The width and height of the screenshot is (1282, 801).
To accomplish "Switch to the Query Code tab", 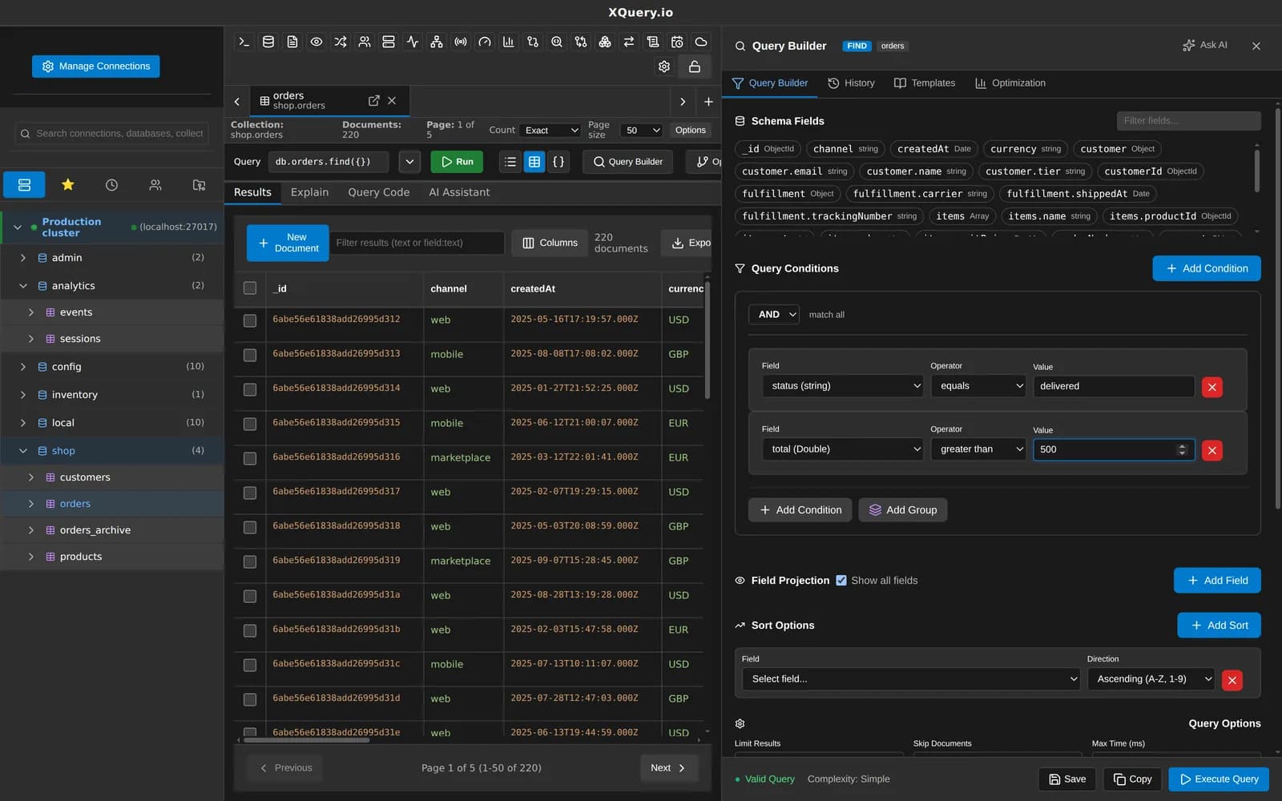I will click(x=378, y=192).
